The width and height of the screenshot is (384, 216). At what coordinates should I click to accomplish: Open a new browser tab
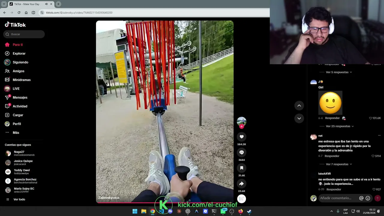point(58,4)
